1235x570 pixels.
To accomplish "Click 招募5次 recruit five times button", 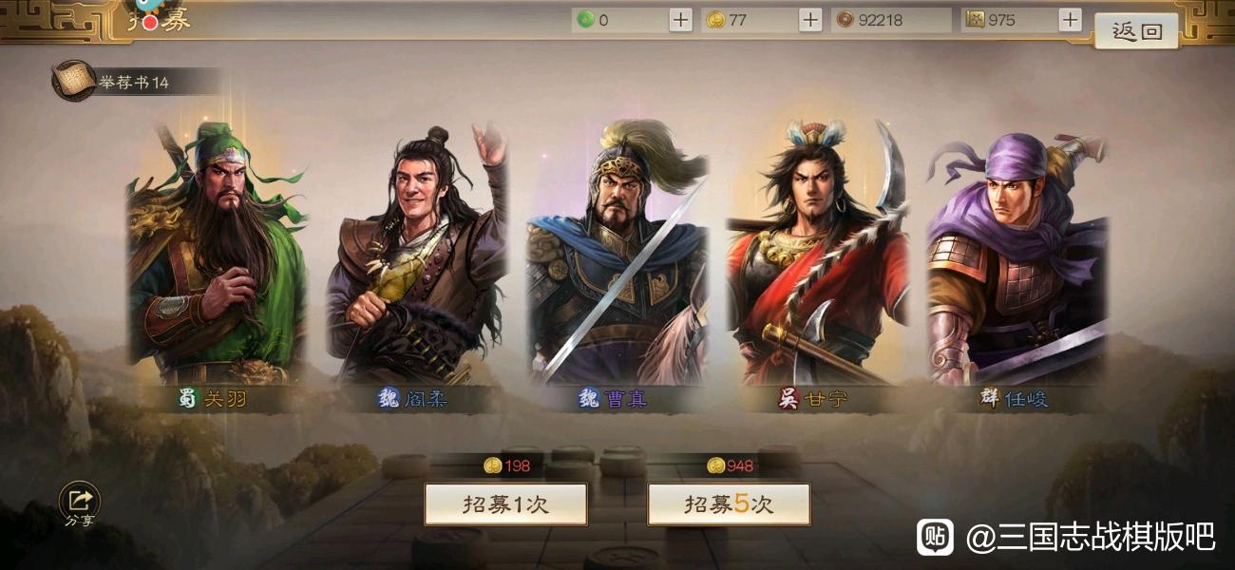I will 729,504.
